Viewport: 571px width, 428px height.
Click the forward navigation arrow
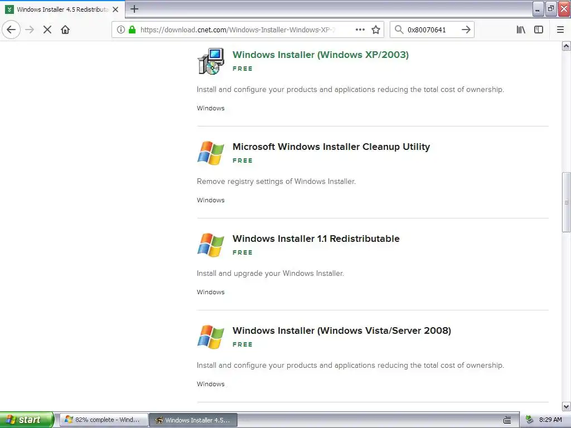[30, 30]
